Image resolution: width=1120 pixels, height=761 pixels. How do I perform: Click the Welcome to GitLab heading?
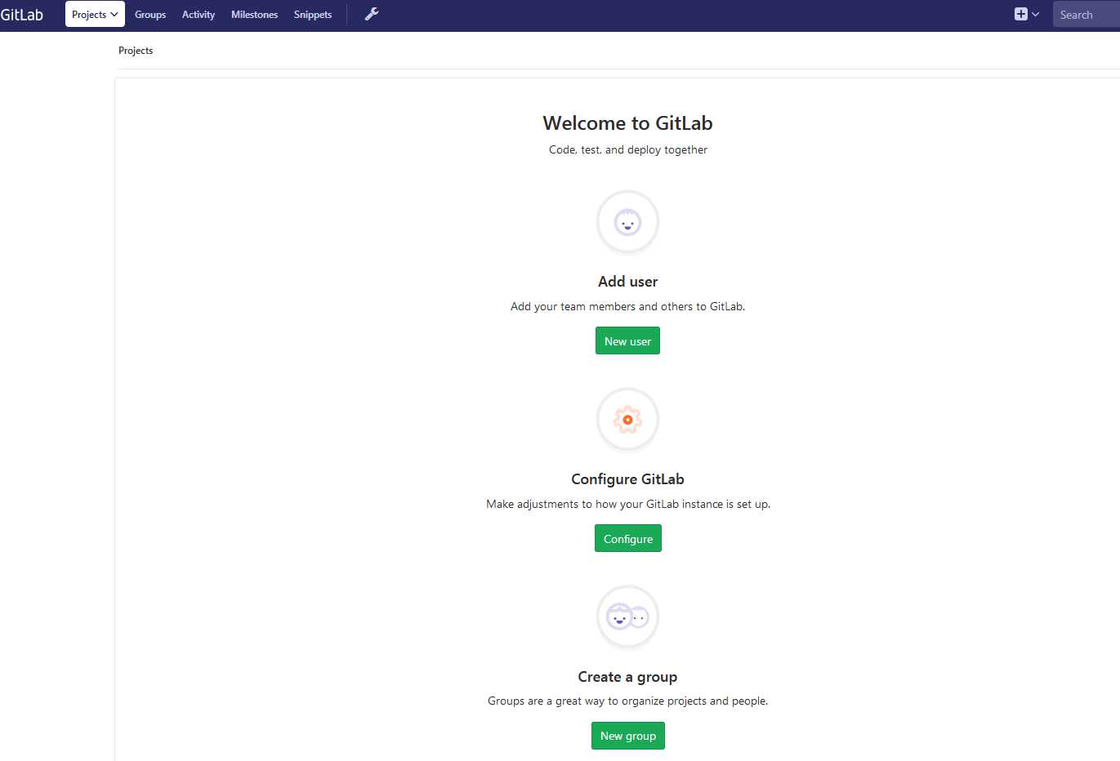(627, 123)
